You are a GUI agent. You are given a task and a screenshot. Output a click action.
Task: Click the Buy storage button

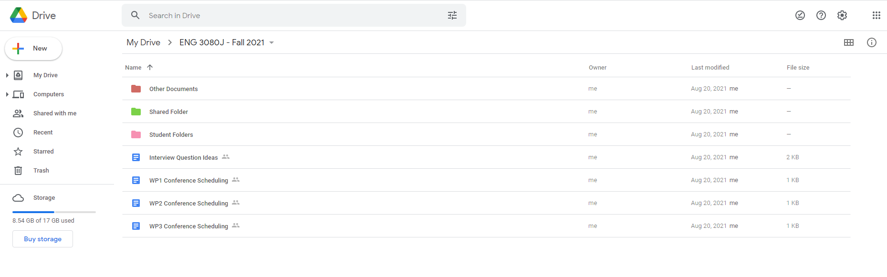coord(42,239)
